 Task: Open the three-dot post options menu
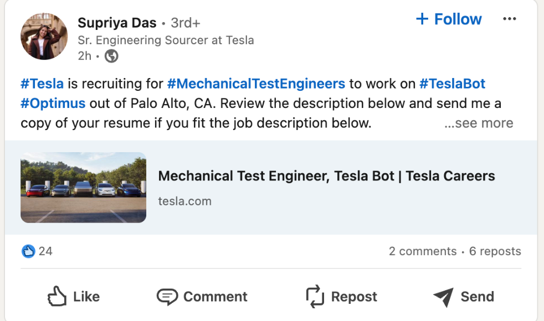click(x=509, y=19)
